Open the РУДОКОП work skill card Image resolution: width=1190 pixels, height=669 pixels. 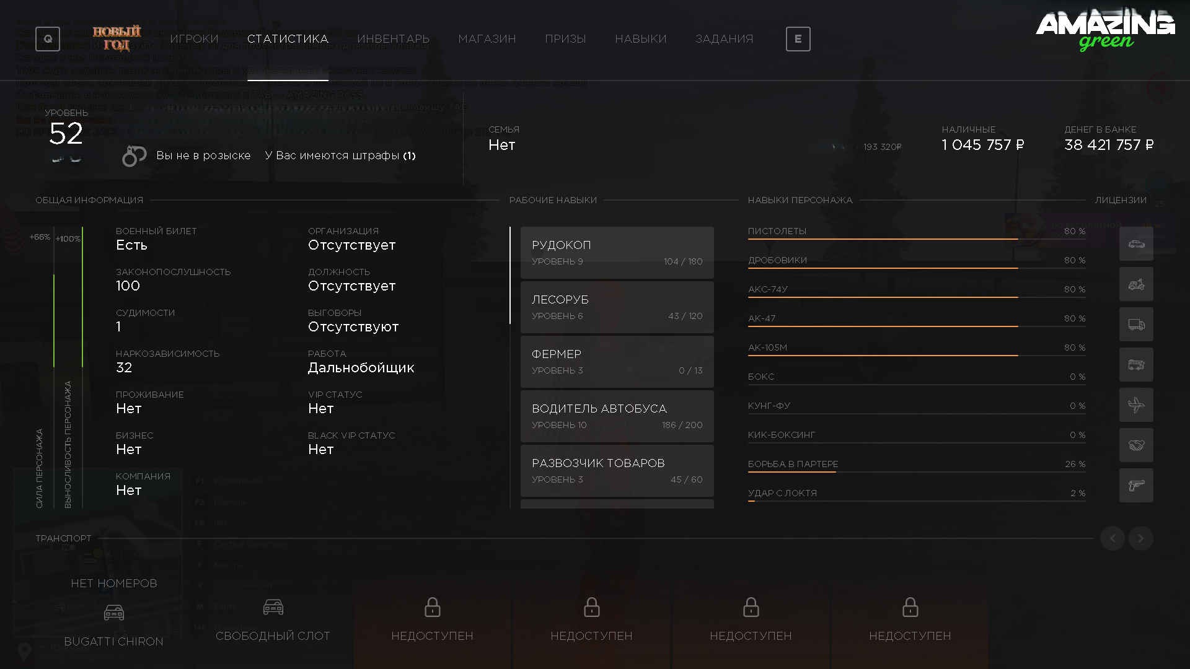617,252
